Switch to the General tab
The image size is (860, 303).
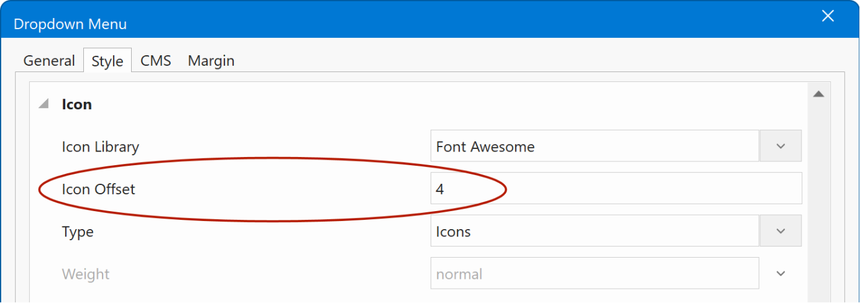coord(49,61)
